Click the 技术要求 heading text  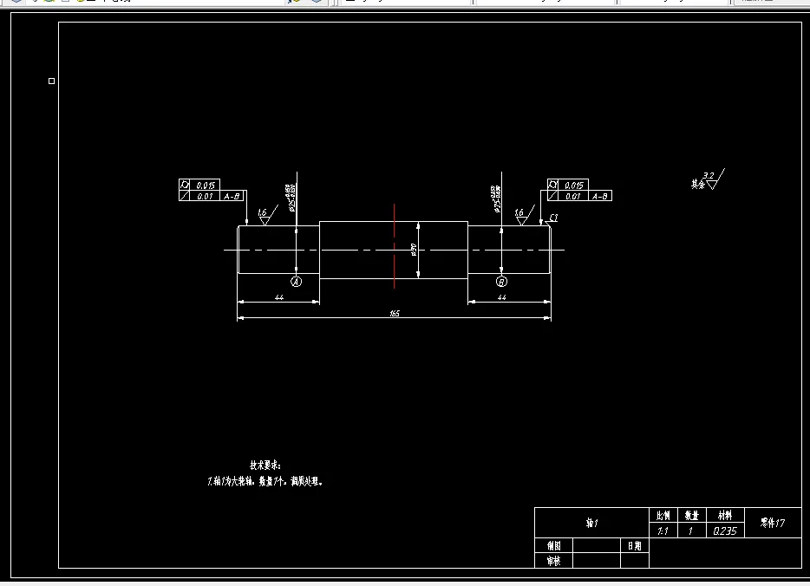click(265, 466)
